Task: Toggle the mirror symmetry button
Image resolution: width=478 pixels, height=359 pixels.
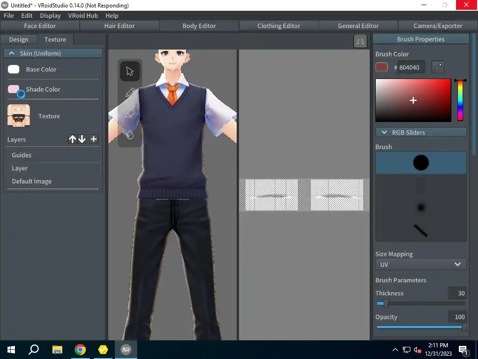Action: point(360,41)
